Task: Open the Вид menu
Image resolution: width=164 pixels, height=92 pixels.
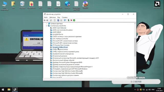Action: coord(59,17)
